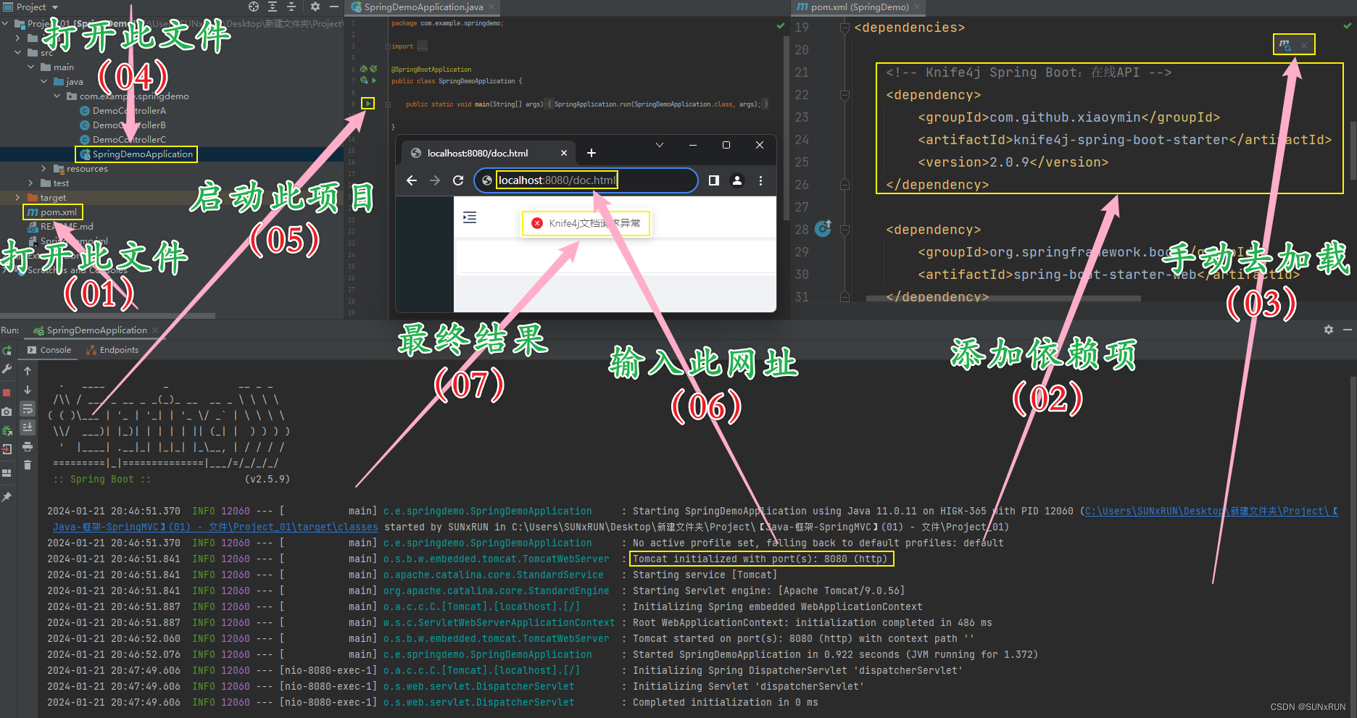Reload the browser page
1357x718 pixels.
[458, 180]
